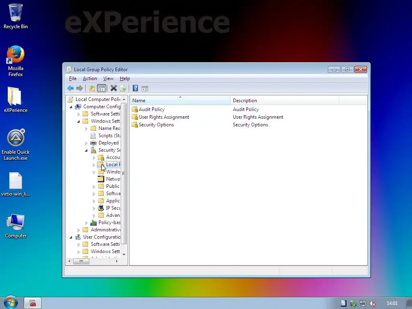This screenshot has width=412, height=309.
Task: Click the tree horizontal scrollbar thumb
Action: click(x=81, y=261)
